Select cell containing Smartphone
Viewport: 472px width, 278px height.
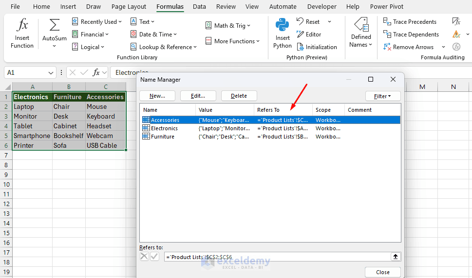[32, 136]
